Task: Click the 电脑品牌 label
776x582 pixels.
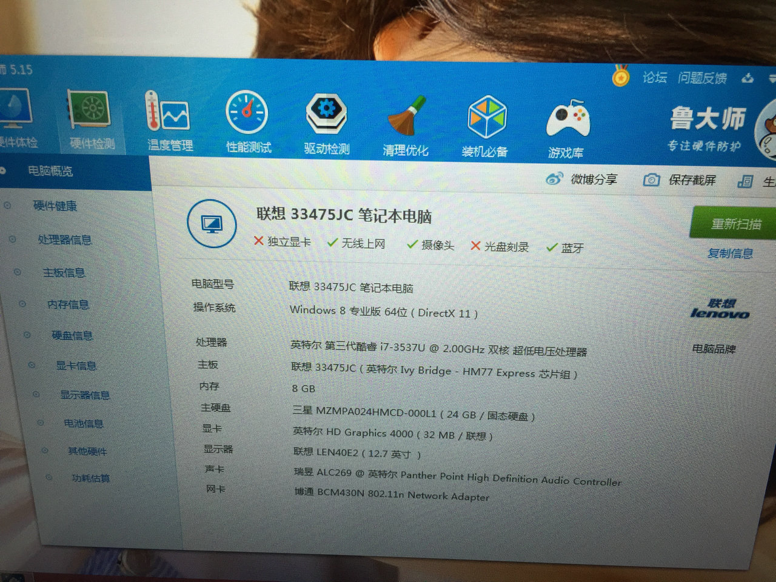Action: [714, 349]
